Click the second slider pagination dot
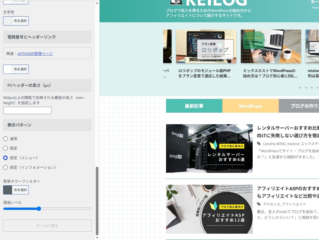319x240 pixels. (306, 88)
